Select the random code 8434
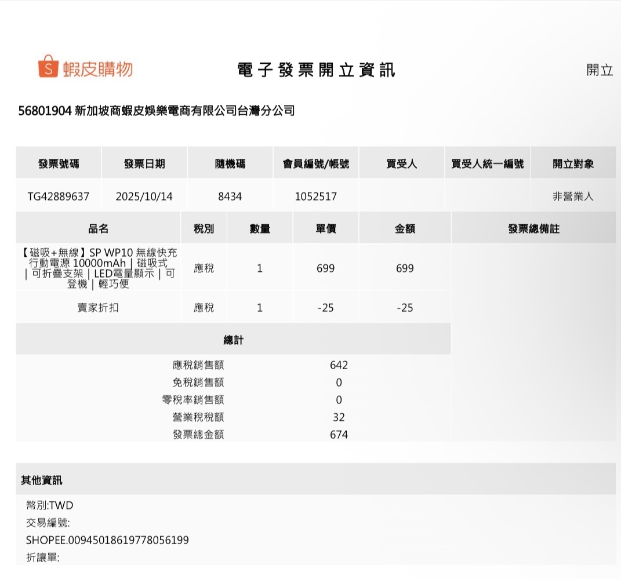The image size is (621, 579). (x=230, y=196)
